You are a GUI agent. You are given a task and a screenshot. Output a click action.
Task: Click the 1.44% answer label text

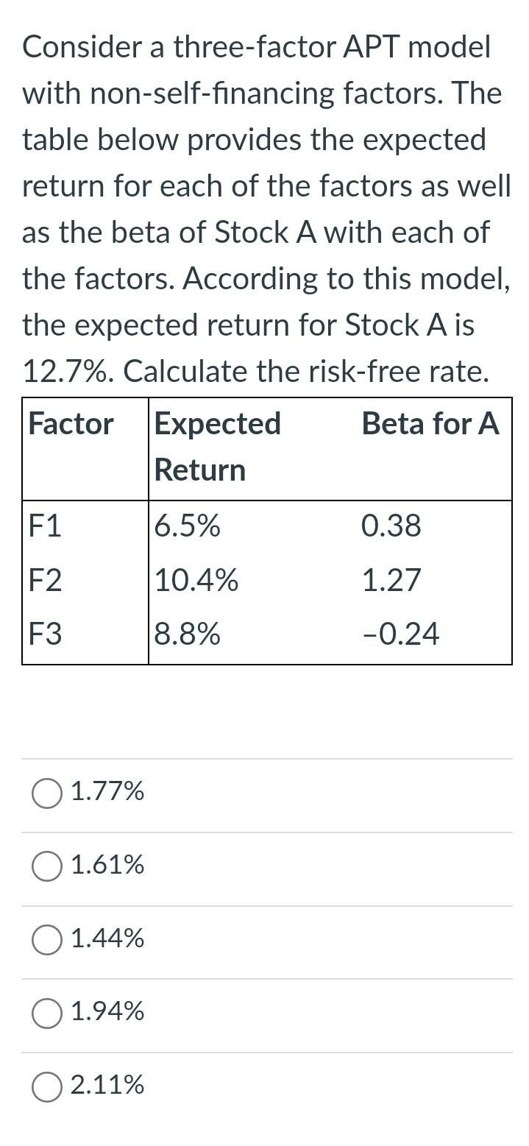click(x=106, y=939)
